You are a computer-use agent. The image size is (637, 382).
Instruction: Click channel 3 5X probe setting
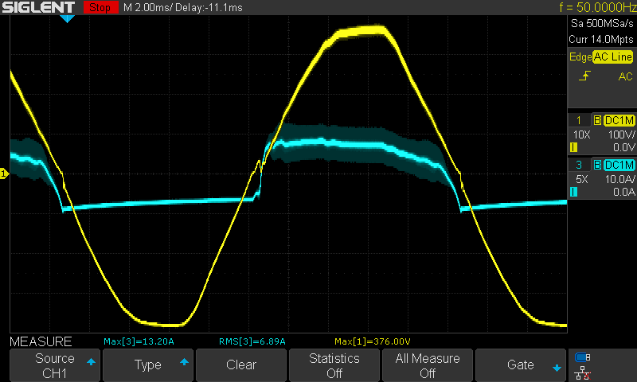coord(582,178)
